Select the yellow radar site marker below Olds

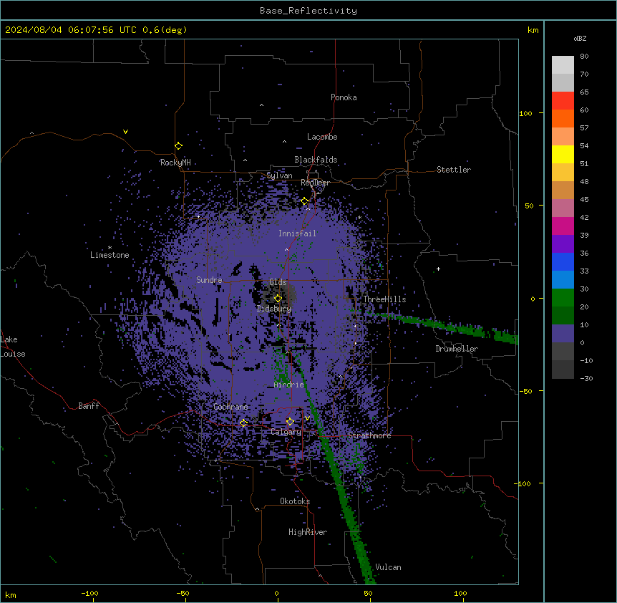[x=278, y=299]
